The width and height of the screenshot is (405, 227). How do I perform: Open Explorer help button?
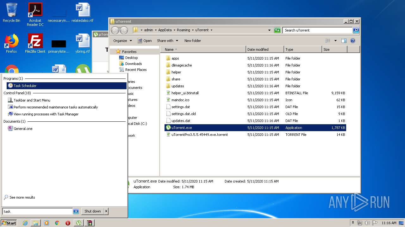point(353,41)
